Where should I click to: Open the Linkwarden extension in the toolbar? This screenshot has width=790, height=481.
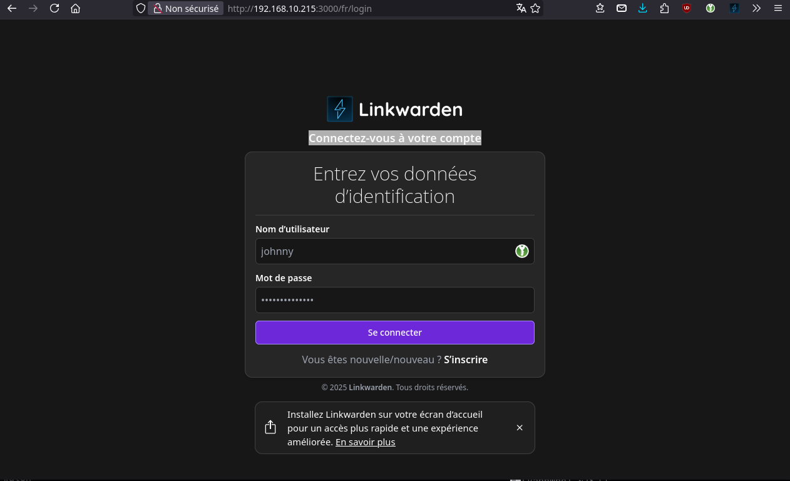(734, 9)
